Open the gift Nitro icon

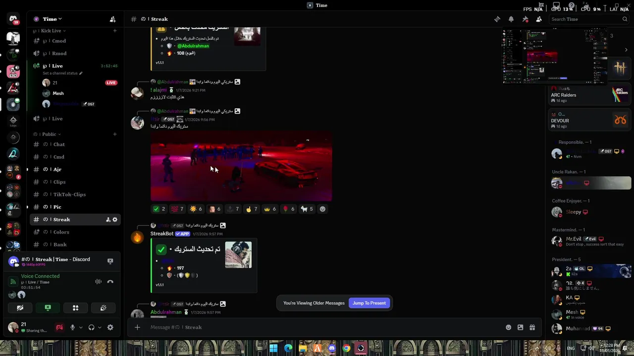[532, 327]
